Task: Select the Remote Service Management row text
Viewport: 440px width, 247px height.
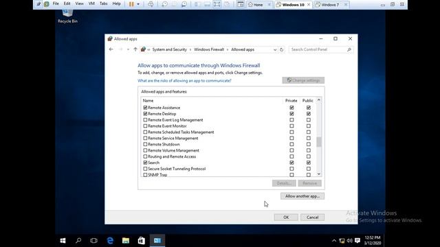Action: point(173,139)
